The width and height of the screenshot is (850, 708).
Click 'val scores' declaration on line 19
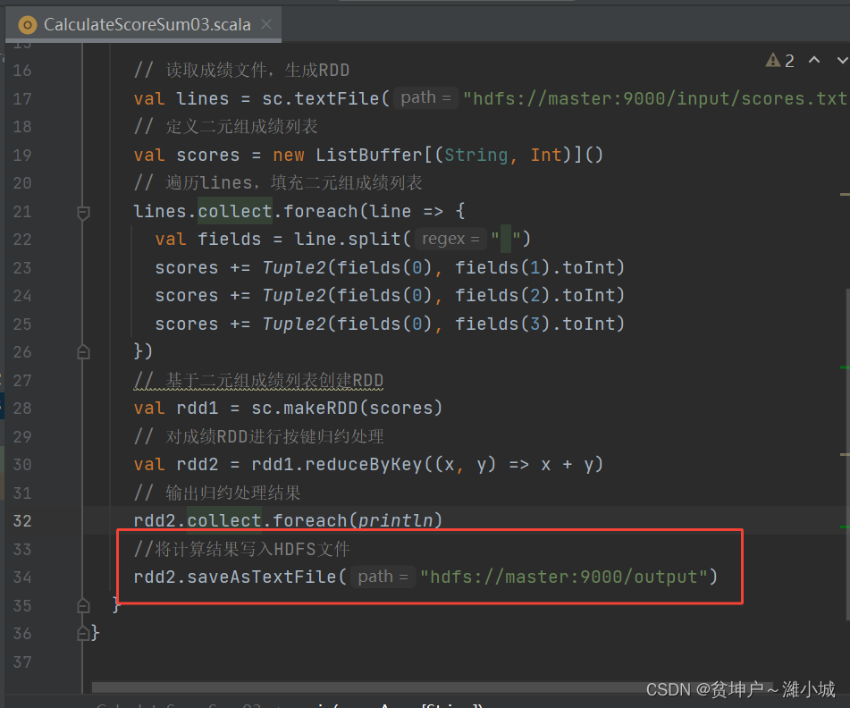coord(187,155)
